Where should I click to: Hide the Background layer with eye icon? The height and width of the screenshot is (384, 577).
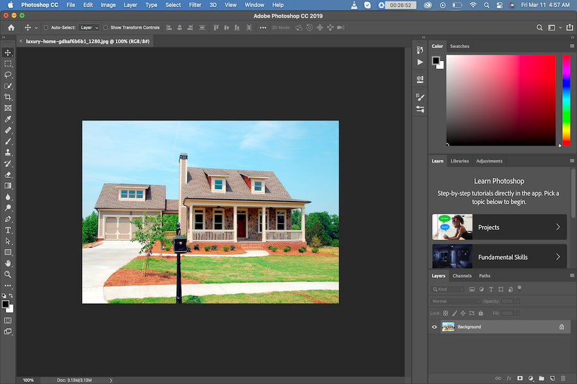(434, 326)
